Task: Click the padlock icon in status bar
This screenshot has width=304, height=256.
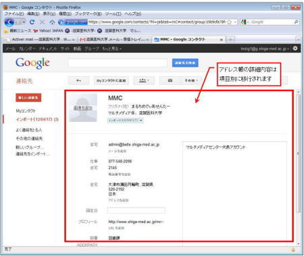Action: pos(293,249)
